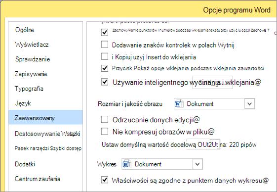Uncheck Właściwości są zgodne z punktem danych

[x=104, y=180]
